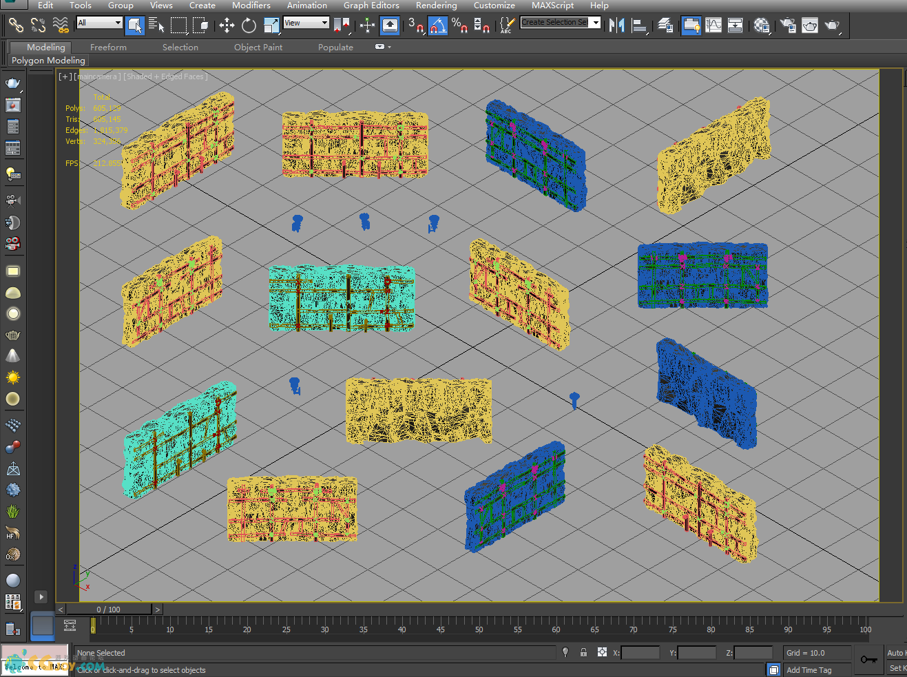Switch to the Object Paint ribbon tab
Viewport: 907px width, 677px height.
[258, 48]
